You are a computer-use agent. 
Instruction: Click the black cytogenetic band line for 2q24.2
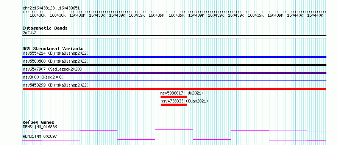tap(174, 36)
